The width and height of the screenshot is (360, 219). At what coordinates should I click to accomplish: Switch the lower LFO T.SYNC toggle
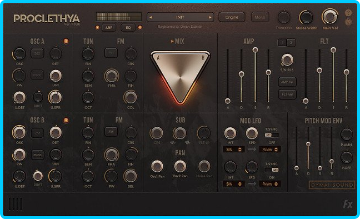tap(272, 170)
